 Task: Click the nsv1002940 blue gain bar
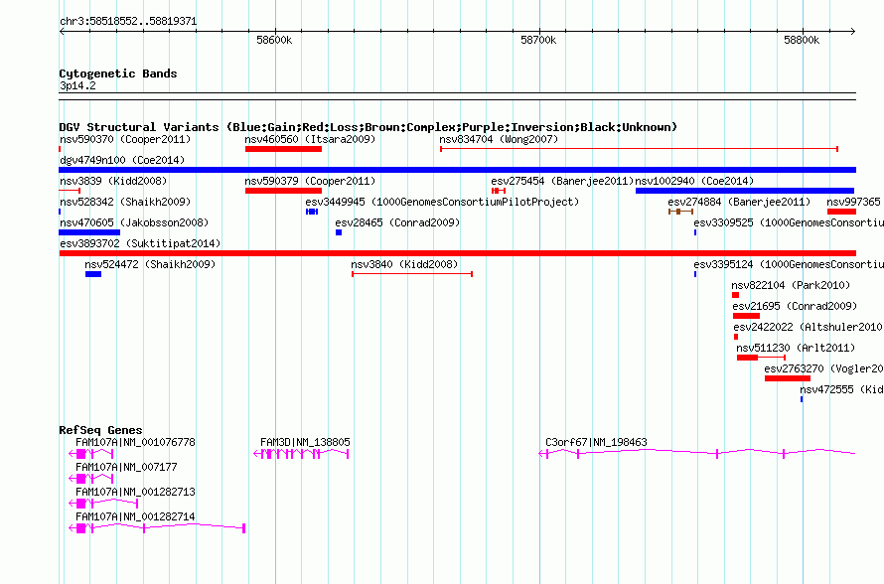tap(745, 191)
